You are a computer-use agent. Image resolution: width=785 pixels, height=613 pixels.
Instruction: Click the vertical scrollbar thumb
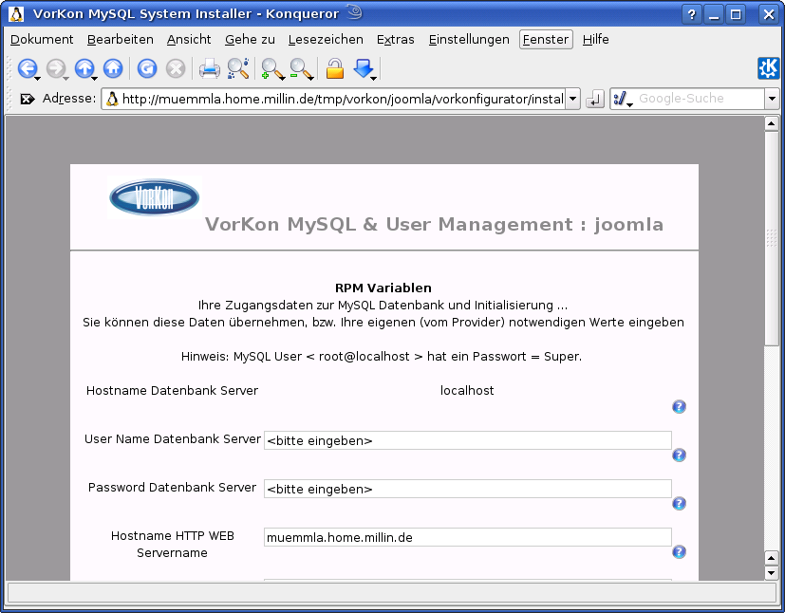click(x=771, y=237)
